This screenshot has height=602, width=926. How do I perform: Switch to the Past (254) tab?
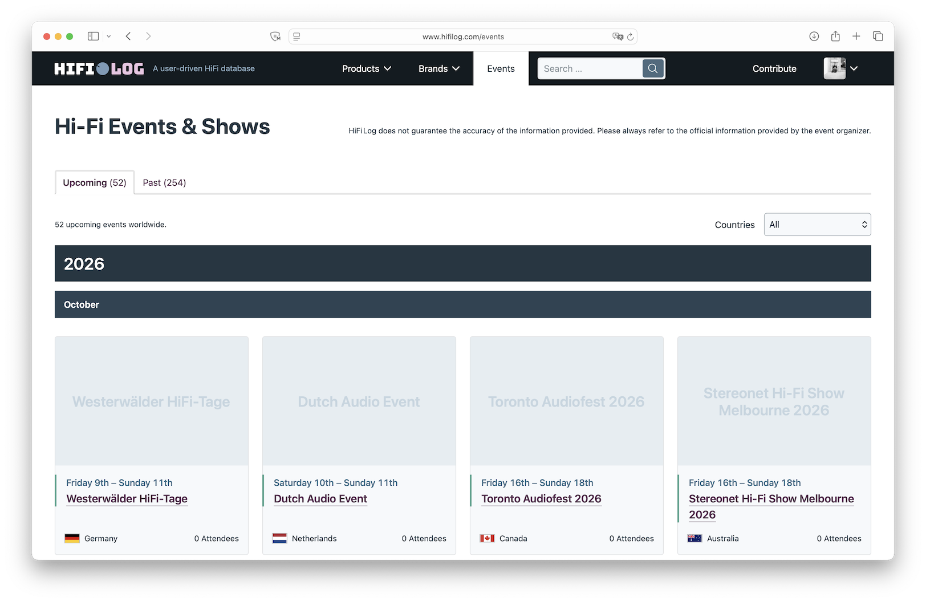pos(164,182)
